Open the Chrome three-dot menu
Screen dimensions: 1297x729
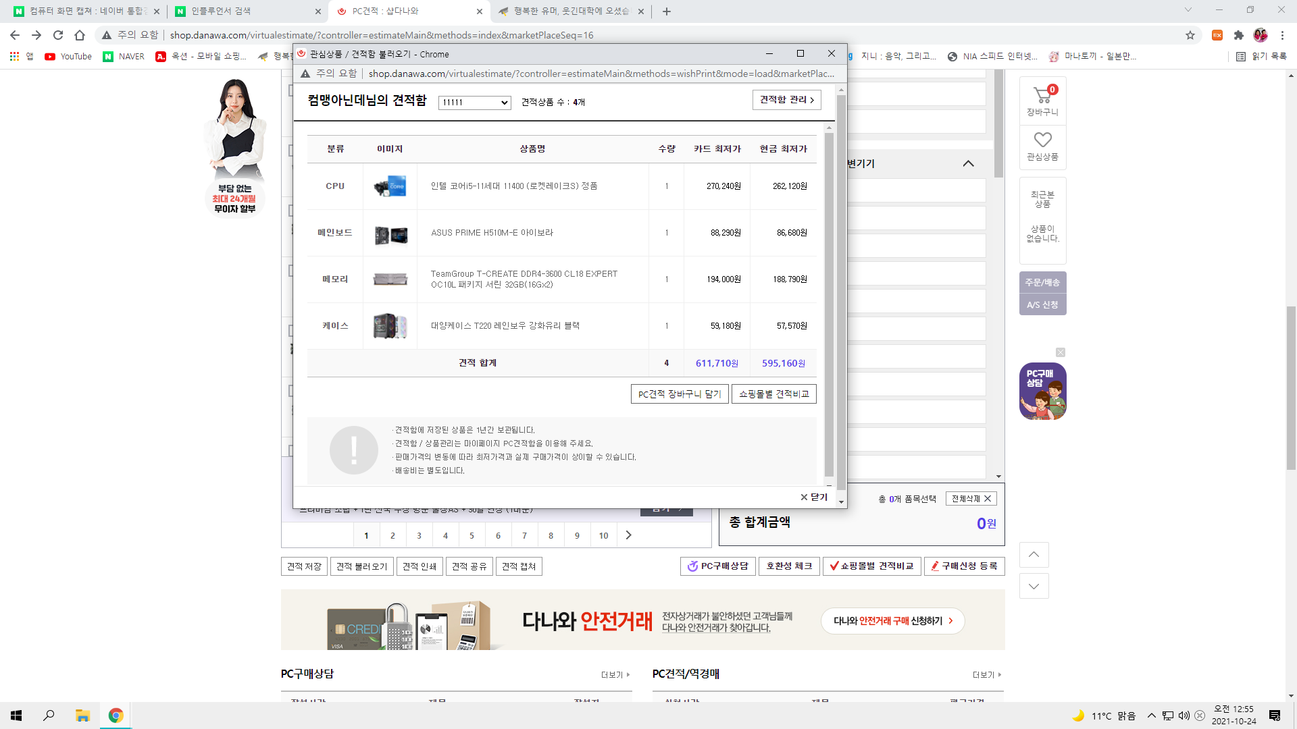[x=1282, y=35]
